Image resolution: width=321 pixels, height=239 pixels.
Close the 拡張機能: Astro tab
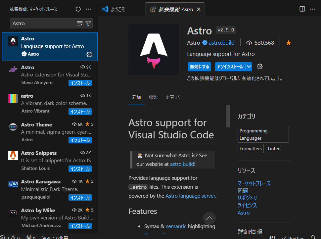coord(199,9)
